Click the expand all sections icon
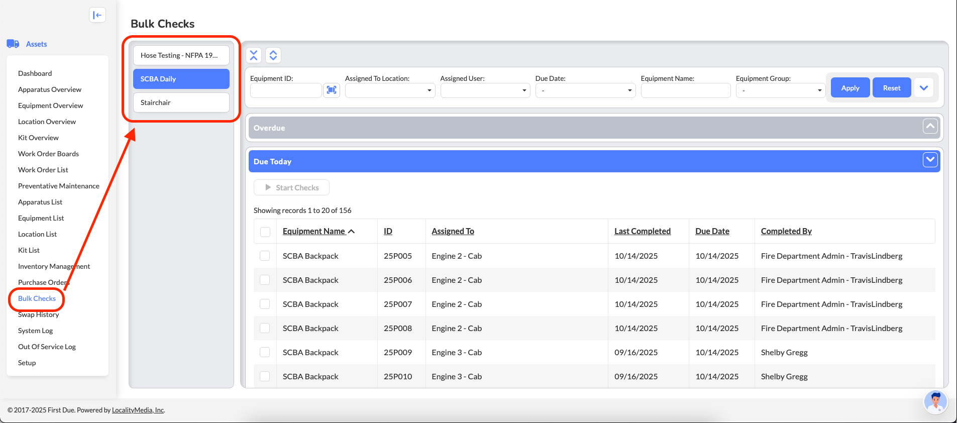Screen dimensions: 957x423 273,55
